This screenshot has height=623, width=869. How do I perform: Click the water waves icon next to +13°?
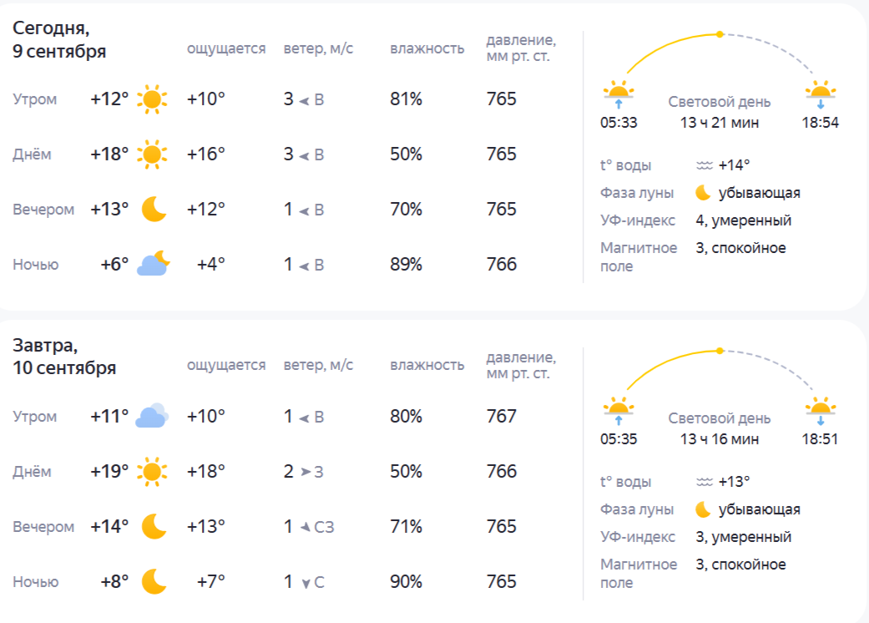705,482
